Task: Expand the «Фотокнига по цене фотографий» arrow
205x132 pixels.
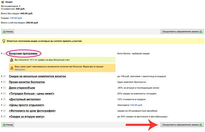Action: [x=2, y=111]
